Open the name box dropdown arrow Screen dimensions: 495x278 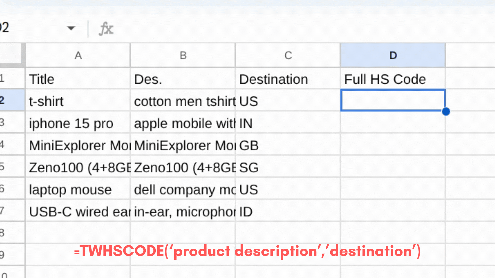(x=71, y=28)
